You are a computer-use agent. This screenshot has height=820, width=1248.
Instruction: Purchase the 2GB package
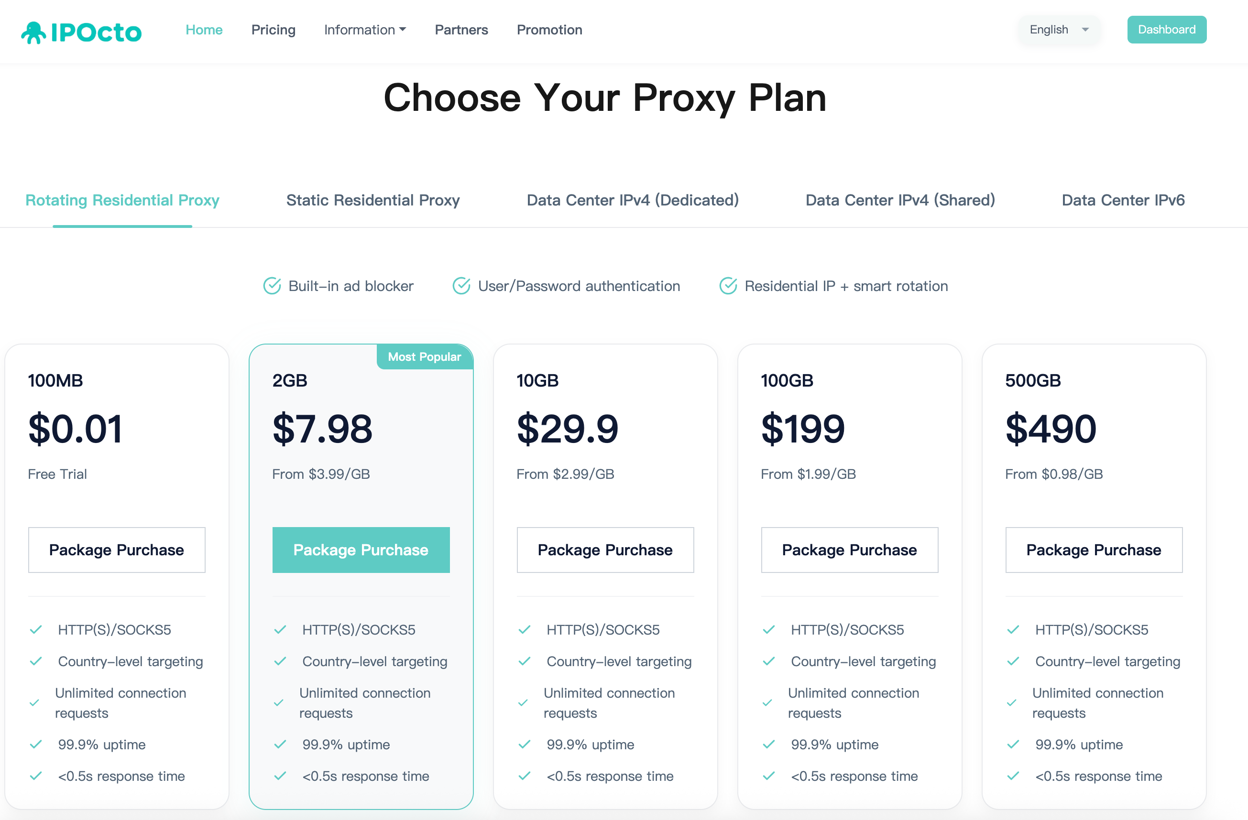coord(361,550)
